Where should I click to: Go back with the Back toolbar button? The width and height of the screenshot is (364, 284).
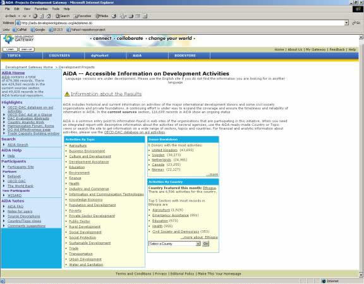11,16
